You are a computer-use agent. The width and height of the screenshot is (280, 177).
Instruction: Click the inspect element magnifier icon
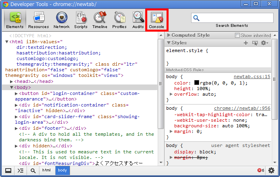tap(33, 171)
